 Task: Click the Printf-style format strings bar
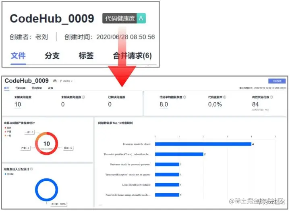click(x=167, y=195)
